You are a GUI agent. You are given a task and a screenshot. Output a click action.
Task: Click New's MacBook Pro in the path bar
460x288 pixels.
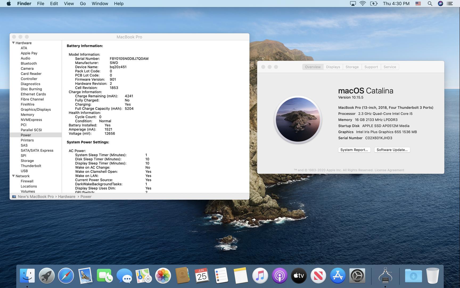pos(36,197)
